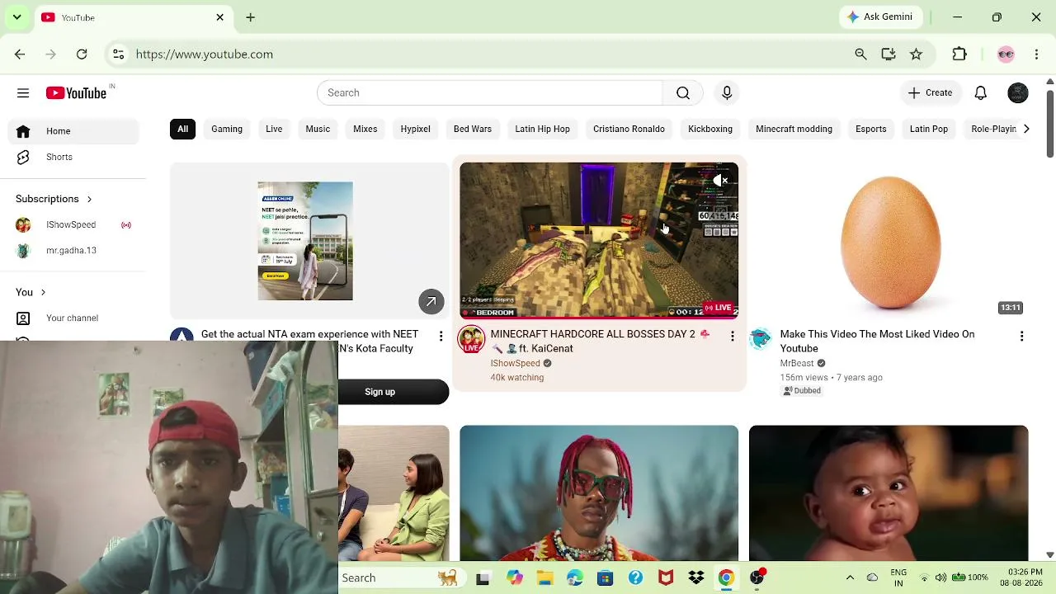Open OBS Studio from the taskbar
Screen dimensions: 1056x594
coord(757,578)
